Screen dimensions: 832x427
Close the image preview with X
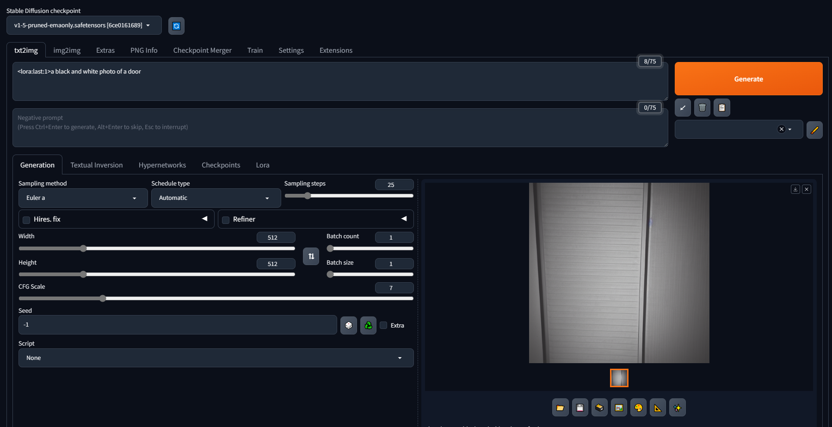(807, 189)
